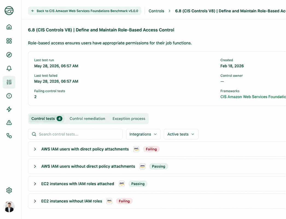Go to Home via sidebar house icon

tap(9, 27)
